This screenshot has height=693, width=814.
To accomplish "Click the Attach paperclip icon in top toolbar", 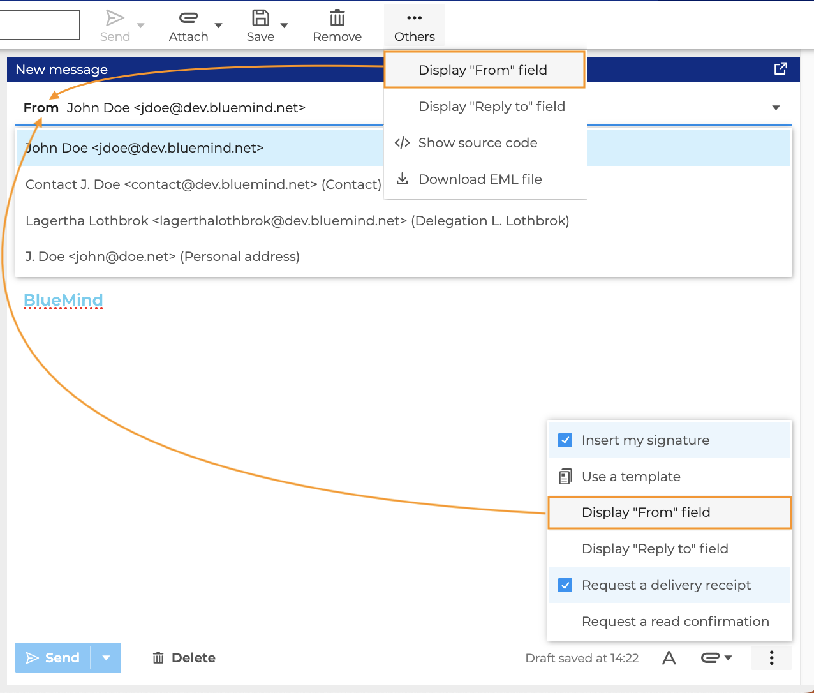I will 188,19.
